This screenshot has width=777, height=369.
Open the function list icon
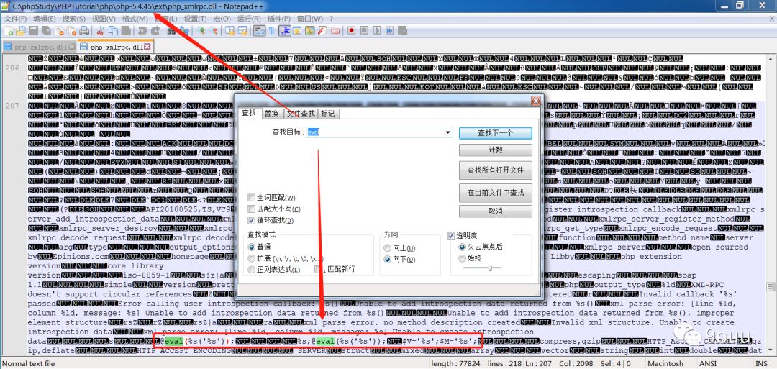pos(322,31)
